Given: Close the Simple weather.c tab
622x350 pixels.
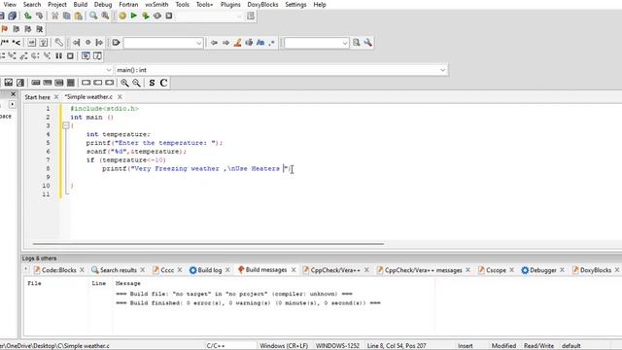Looking at the screenshot, I should pos(120,97).
